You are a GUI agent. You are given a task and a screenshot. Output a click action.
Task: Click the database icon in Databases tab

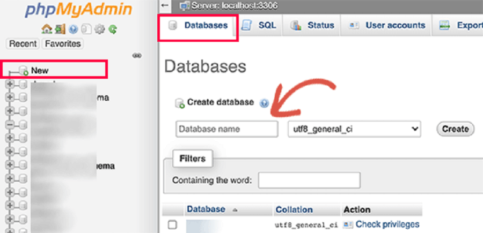(173, 26)
